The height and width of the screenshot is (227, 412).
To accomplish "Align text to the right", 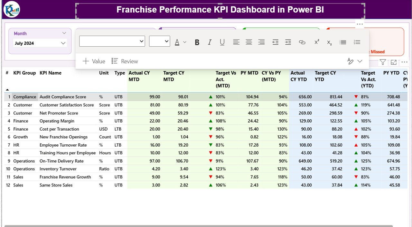I will [x=261, y=42].
